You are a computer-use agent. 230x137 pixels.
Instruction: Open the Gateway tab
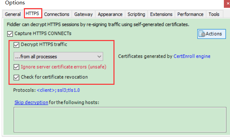[x=83, y=14]
